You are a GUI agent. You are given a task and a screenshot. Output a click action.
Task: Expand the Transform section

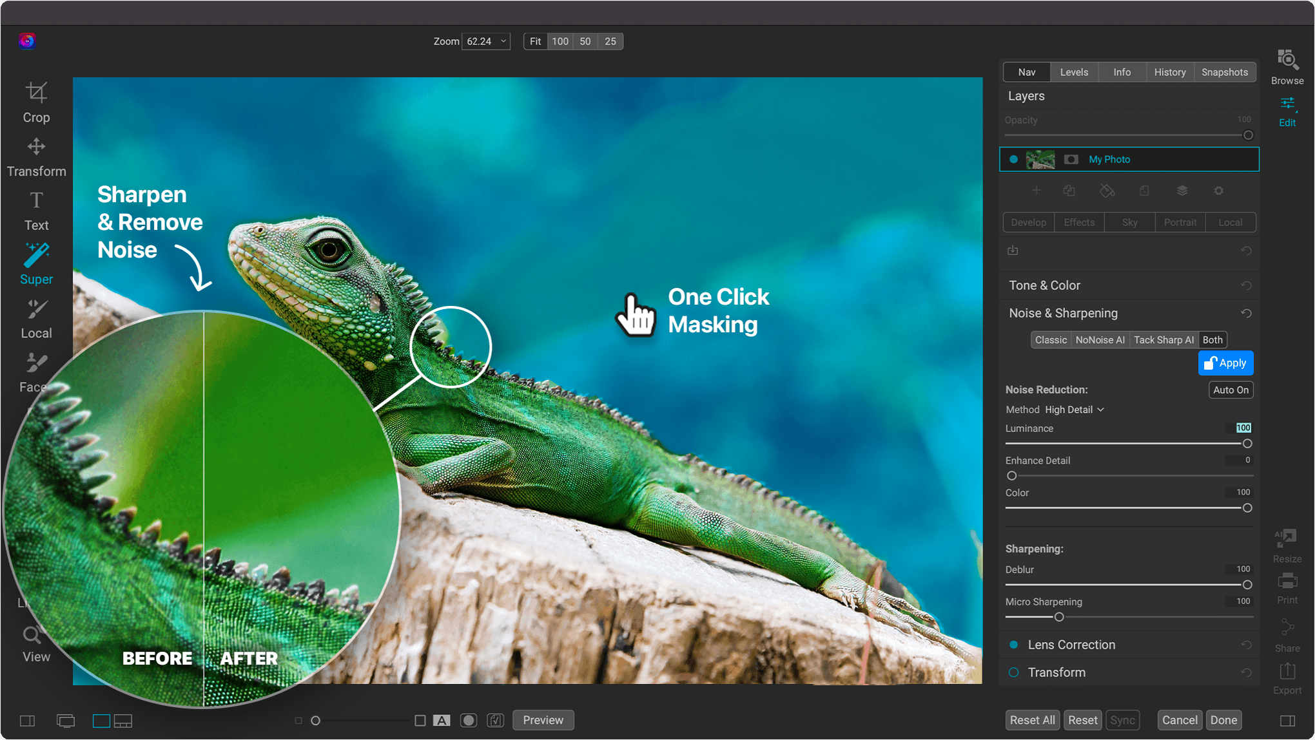tap(1055, 672)
